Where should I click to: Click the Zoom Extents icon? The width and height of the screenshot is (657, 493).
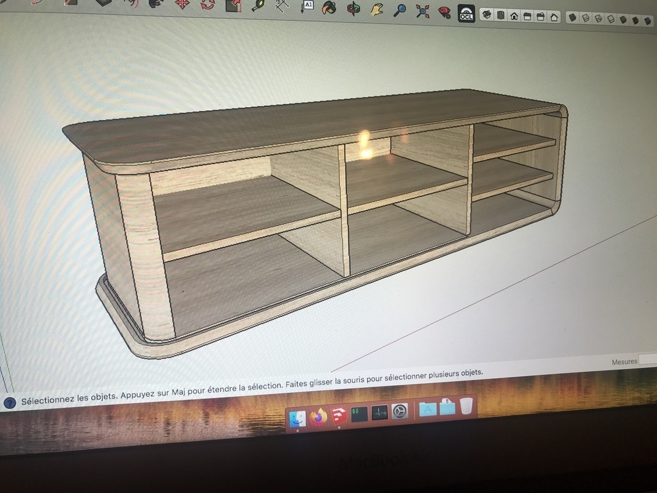pyautogui.click(x=423, y=11)
